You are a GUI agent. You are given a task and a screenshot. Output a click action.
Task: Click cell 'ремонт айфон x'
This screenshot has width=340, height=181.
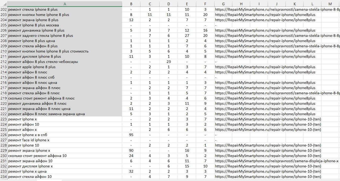65,130
